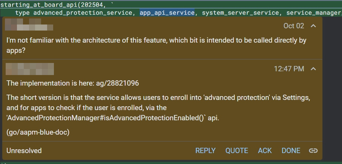Image resolution: width=342 pixels, height=164 pixels.
Task: Collapse the 12:47 PM comment with chevron
Action: [313, 69]
